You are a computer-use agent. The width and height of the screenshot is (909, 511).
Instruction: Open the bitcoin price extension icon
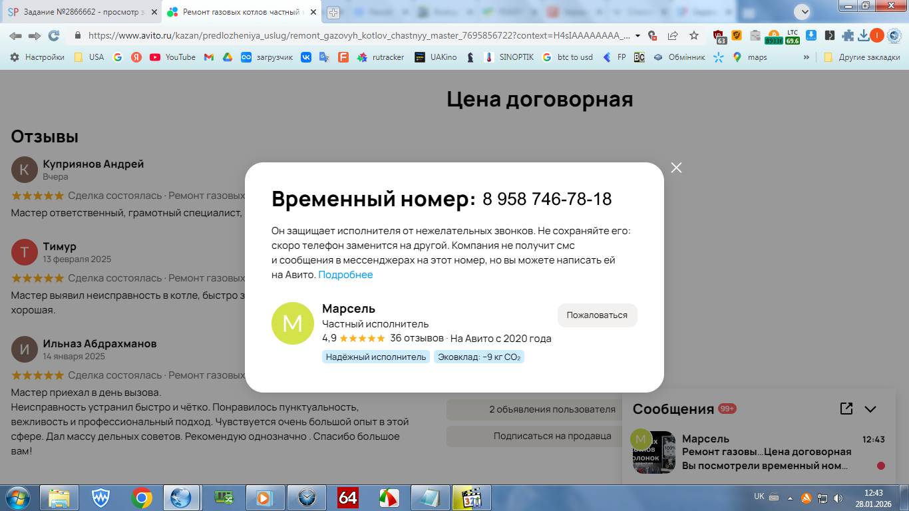tap(773, 36)
